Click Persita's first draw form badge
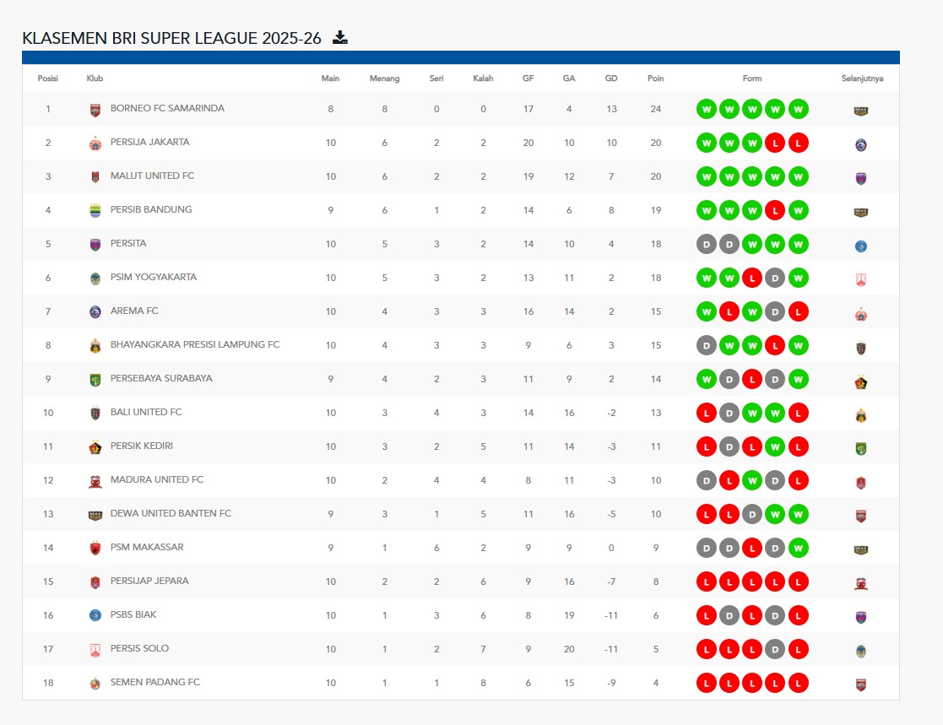The height and width of the screenshot is (725, 943). (x=707, y=245)
